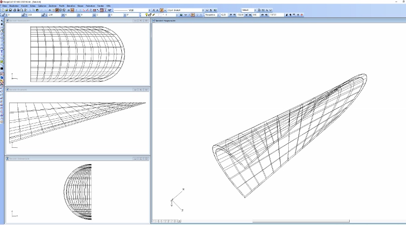Click the first page navigation button at bottom
Screen dimensions: 406x225
154,221
